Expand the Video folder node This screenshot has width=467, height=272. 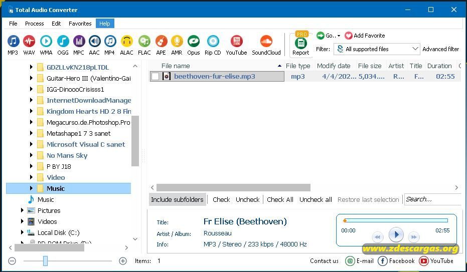point(31,177)
